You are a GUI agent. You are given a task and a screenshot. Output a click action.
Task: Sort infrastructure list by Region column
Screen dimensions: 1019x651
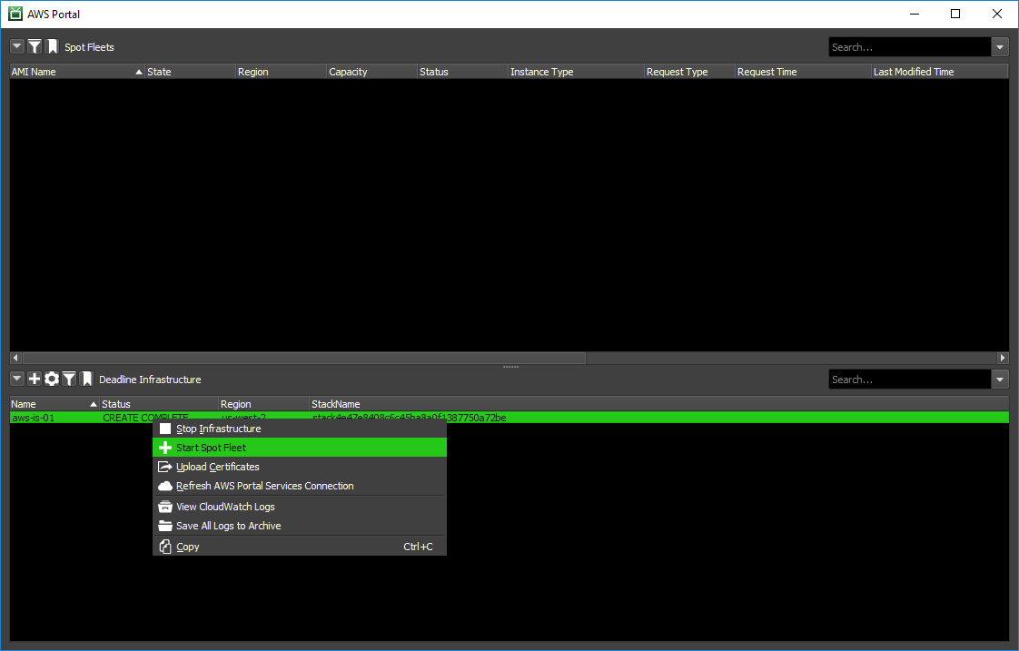coord(264,404)
